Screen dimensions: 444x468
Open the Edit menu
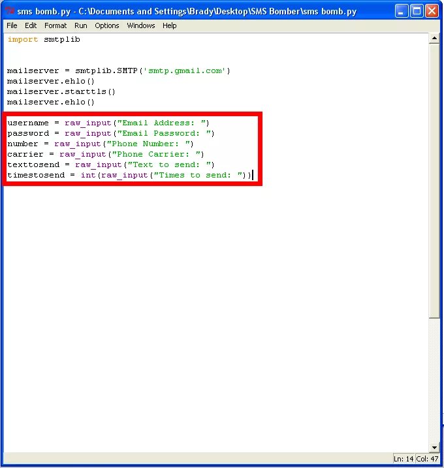click(x=31, y=25)
